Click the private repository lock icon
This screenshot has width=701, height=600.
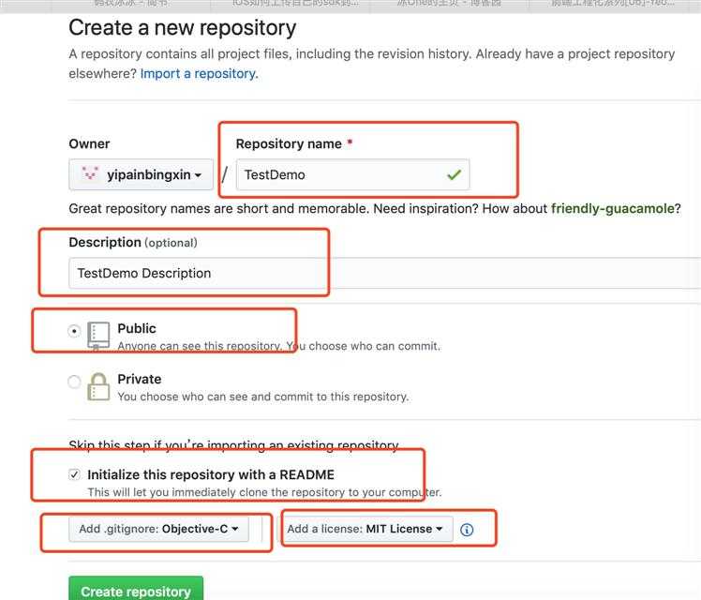(98, 385)
